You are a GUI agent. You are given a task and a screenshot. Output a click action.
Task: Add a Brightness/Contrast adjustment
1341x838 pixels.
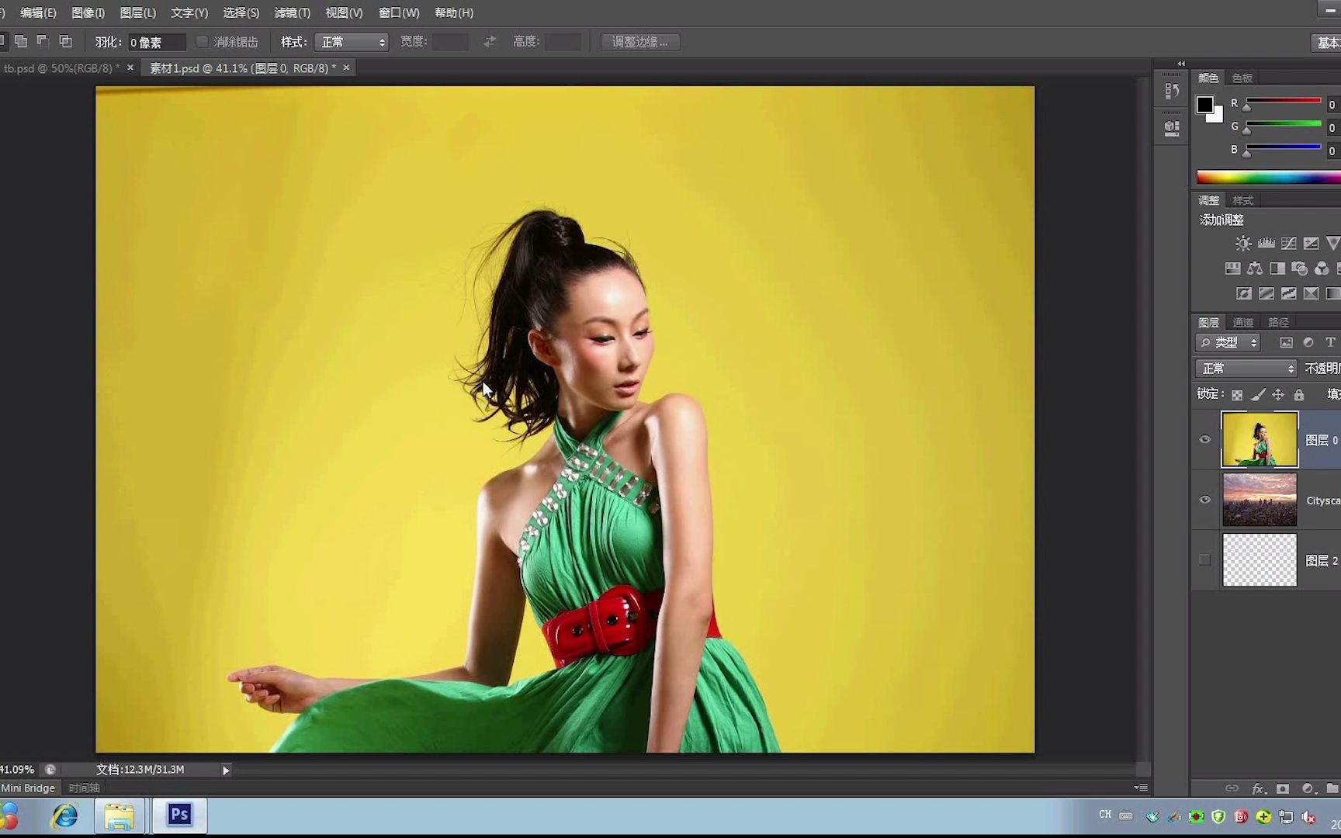click(1243, 244)
